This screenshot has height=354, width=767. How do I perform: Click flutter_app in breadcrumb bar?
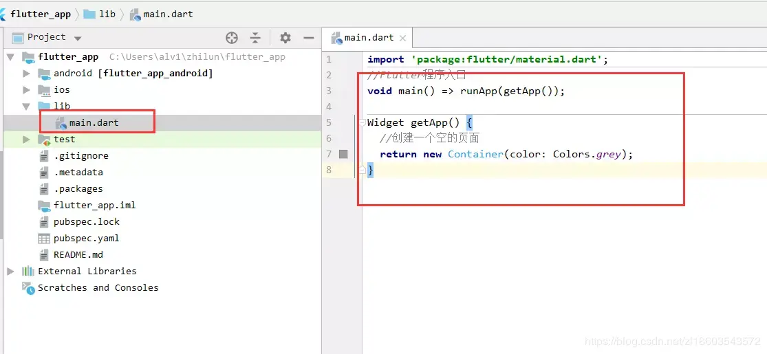point(41,14)
